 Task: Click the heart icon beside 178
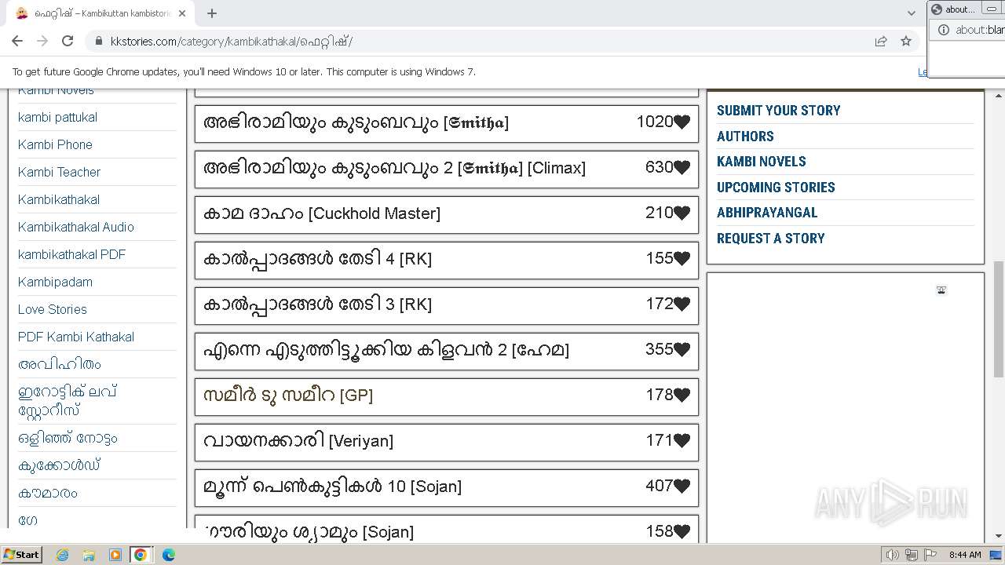[x=682, y=395]
